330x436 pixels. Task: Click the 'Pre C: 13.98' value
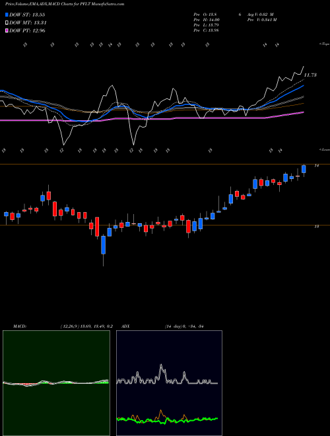tap(207, 30)
